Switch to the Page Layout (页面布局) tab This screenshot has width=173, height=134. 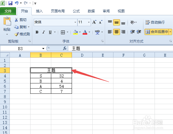pyautogui.click(x=58, y=11)
